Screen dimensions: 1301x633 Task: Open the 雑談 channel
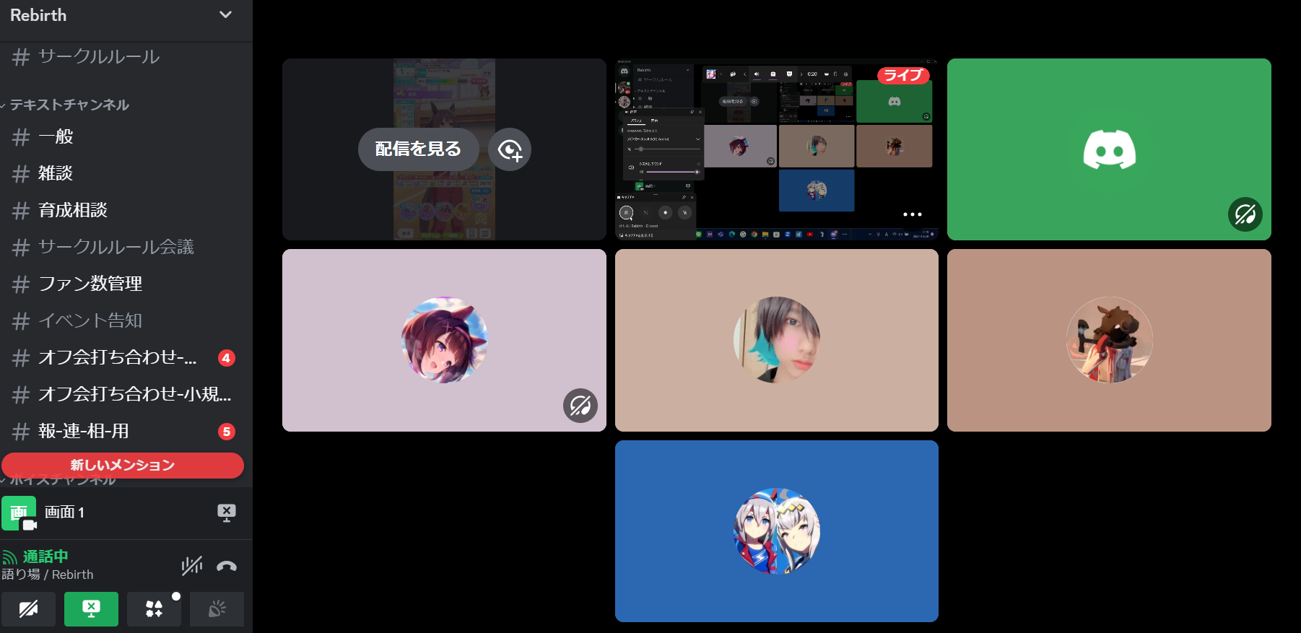pyautogui.click(x=56, y=173)
